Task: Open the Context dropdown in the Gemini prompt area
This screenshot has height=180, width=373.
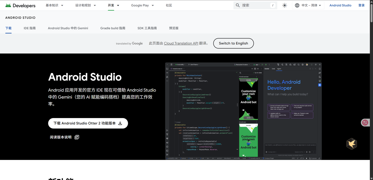Action: pyautogui.click(x=272, y=152)
